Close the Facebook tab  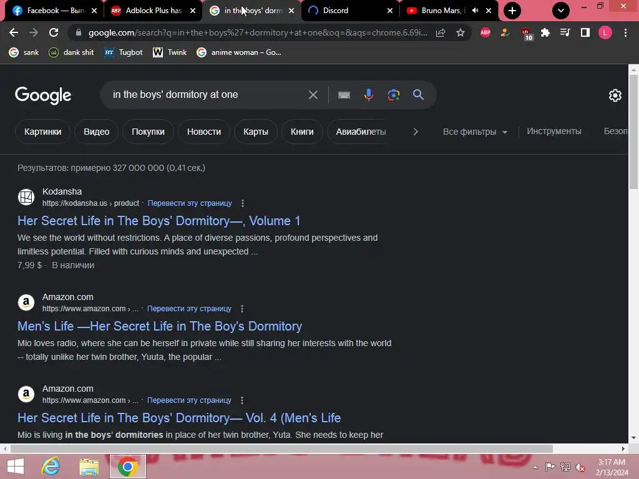[94, 11]
